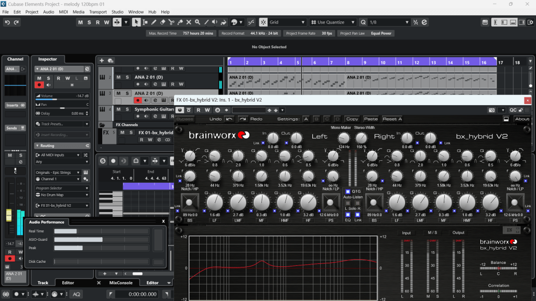Image resolution: width=536 pixels, height=301 pixels.
Task: Open the Grid snap type dropdown
Action: tap(287, 23)
